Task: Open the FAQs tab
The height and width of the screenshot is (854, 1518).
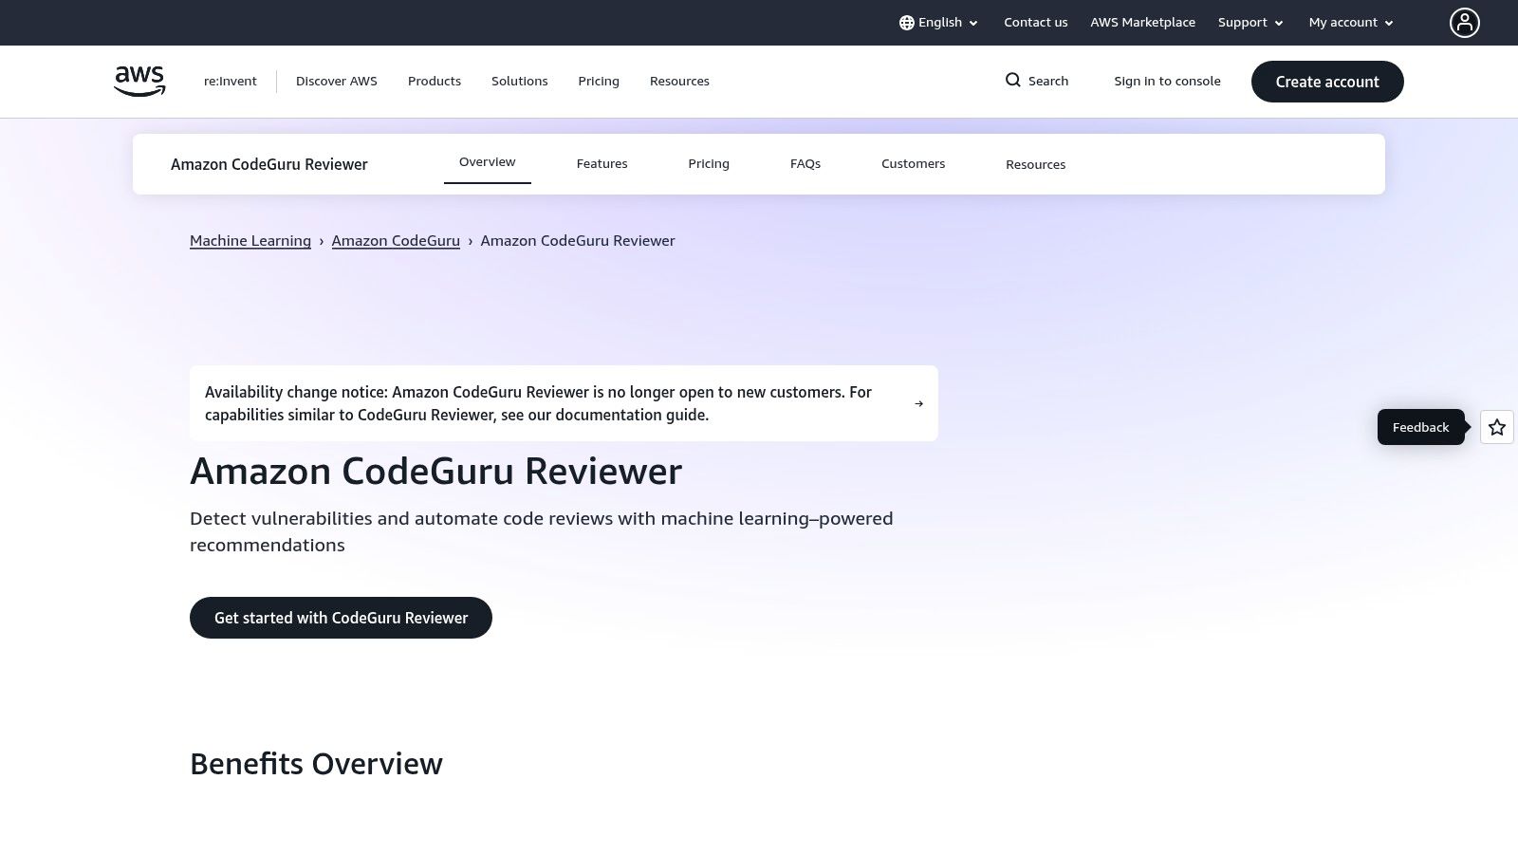Action: pos(805,163)
